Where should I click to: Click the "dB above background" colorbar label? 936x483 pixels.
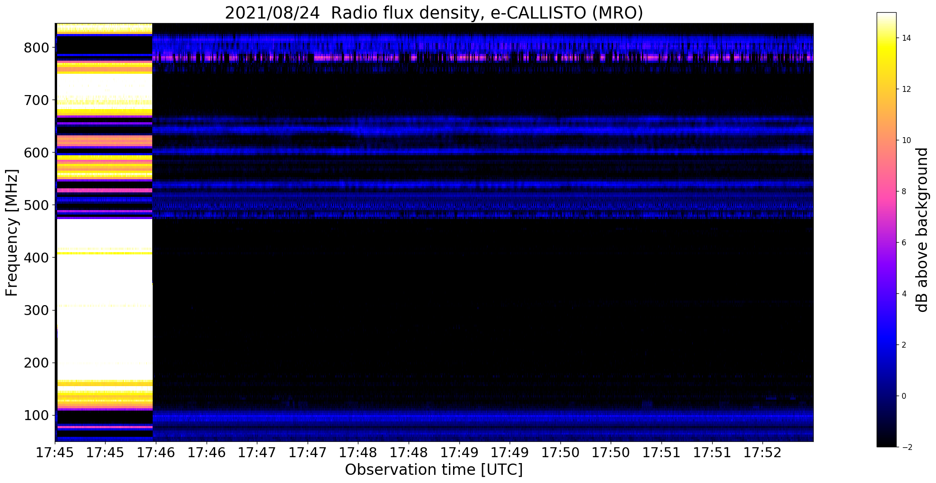tap(922, 230)
